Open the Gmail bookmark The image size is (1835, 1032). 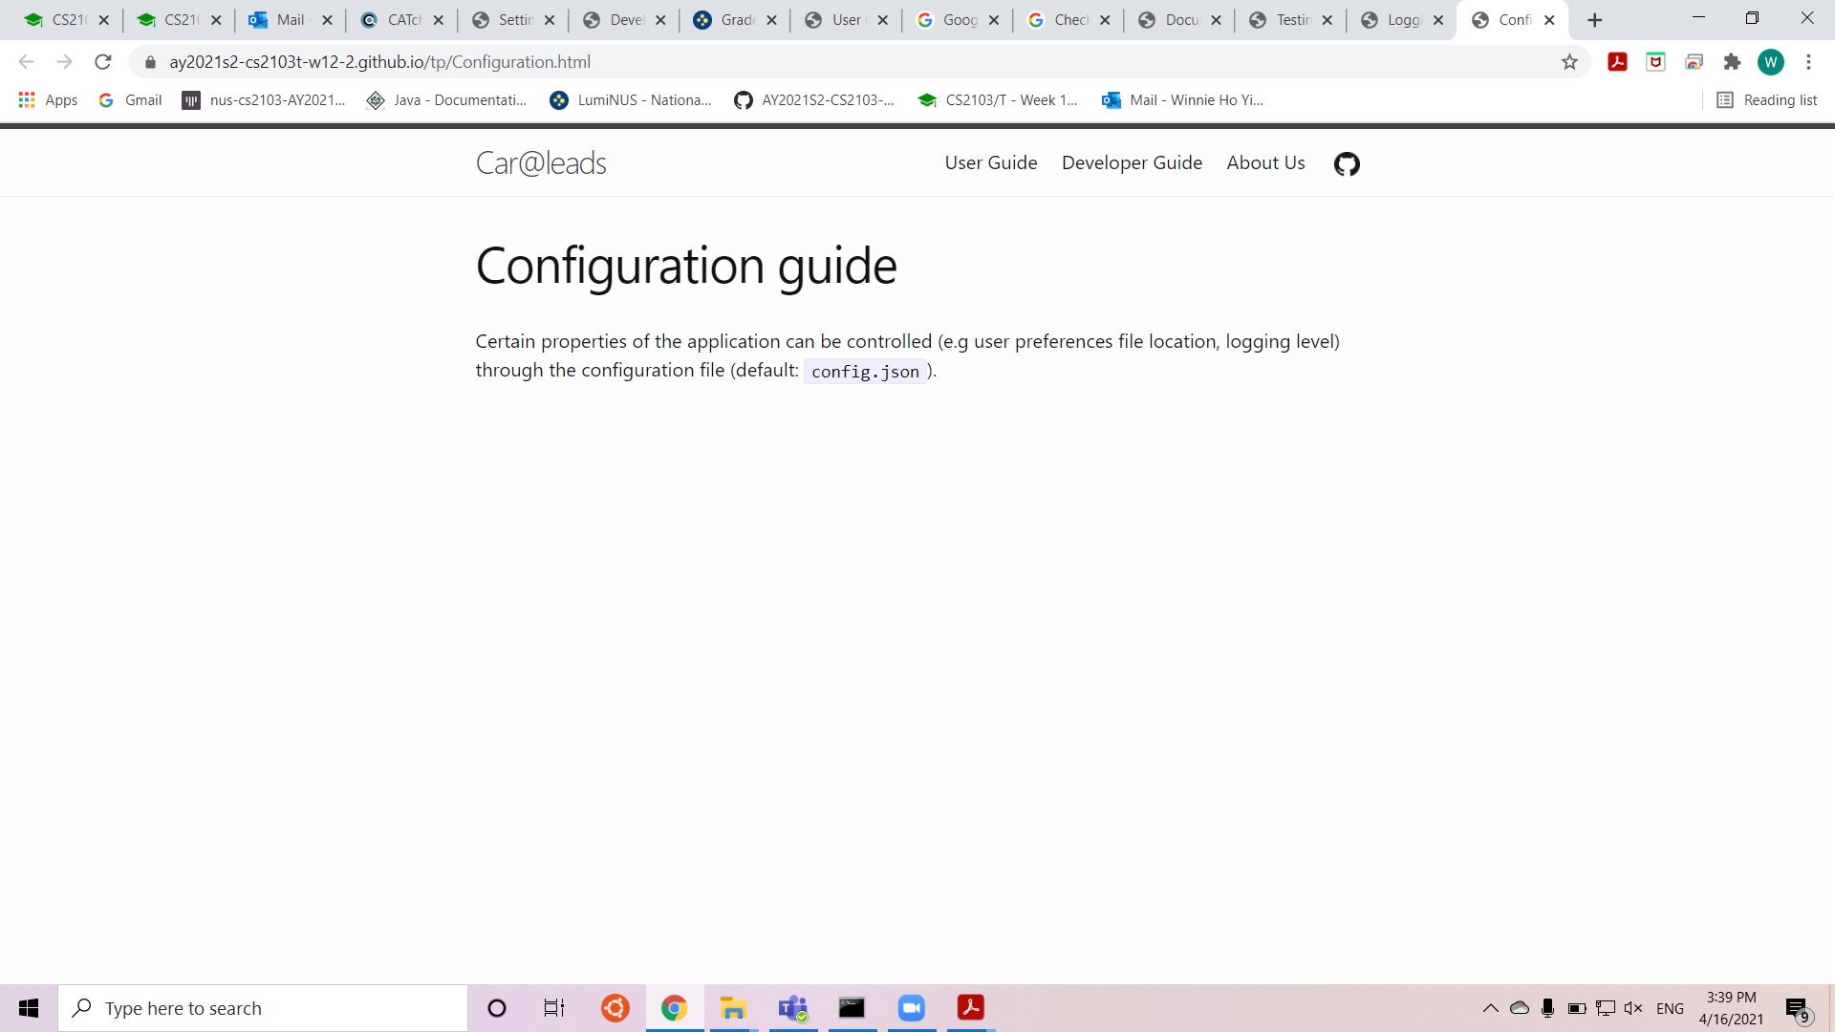pos(130,100)
